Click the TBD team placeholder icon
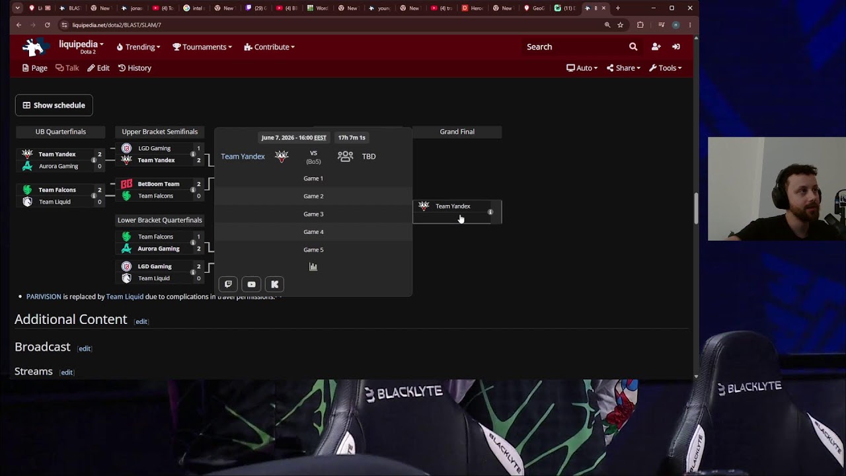This screenshot has height=476, width=846. pyautogui.click(x=345, y=156)
